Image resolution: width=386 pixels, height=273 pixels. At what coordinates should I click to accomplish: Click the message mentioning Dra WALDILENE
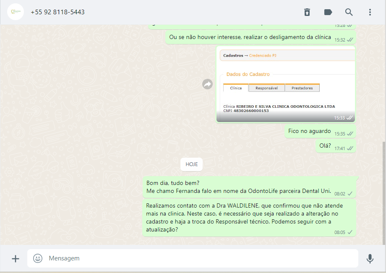coord(249,218)
